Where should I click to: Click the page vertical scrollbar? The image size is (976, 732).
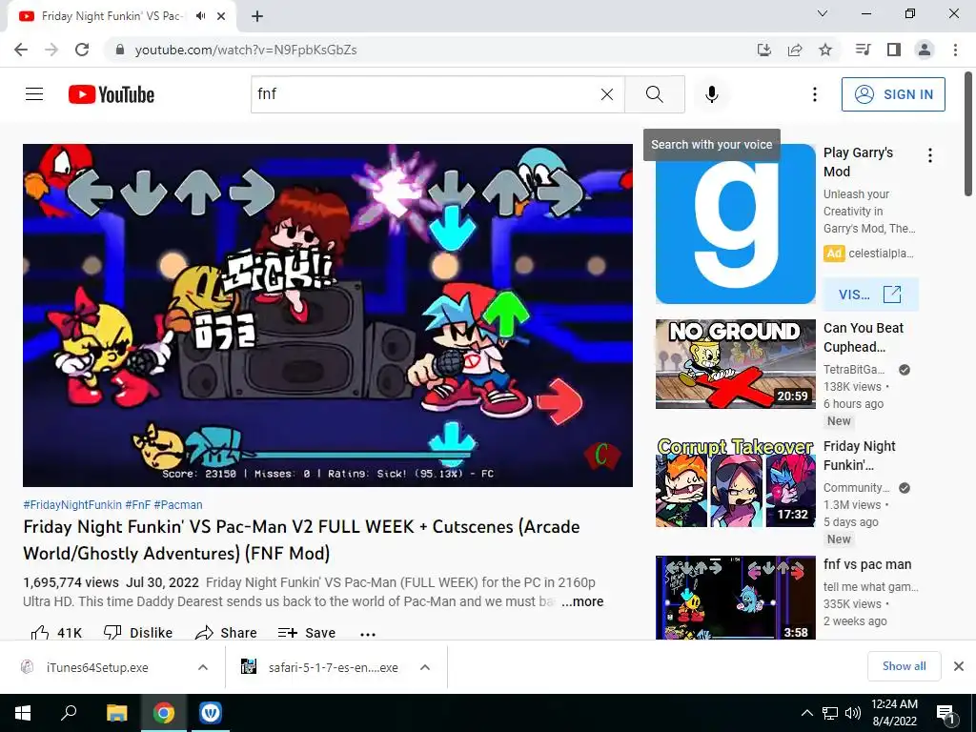coord(969,133)
